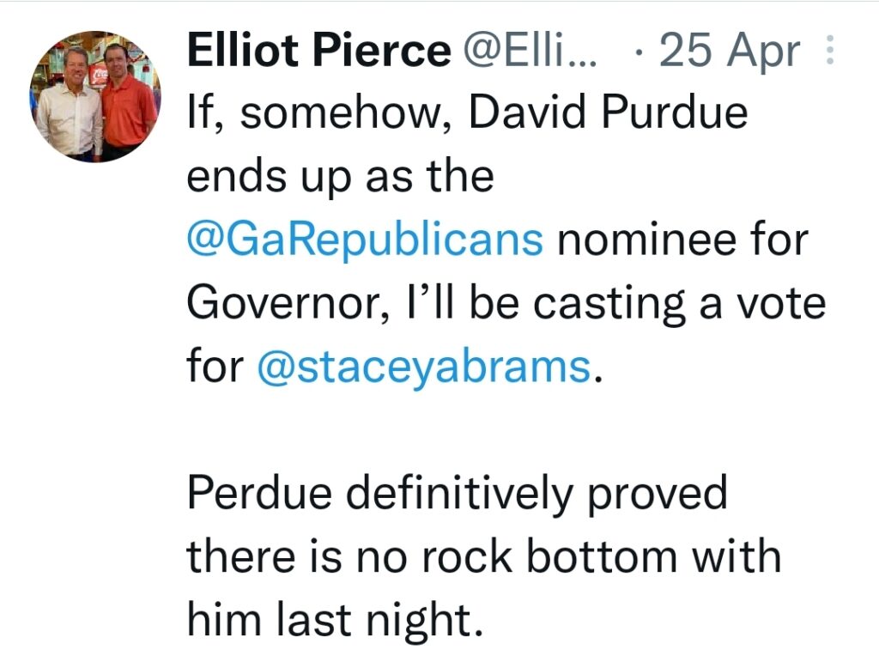This screenshot has height=668, width=879.
Task: Follow the @GaRepublicans mention link
Action: click(365, 240)
